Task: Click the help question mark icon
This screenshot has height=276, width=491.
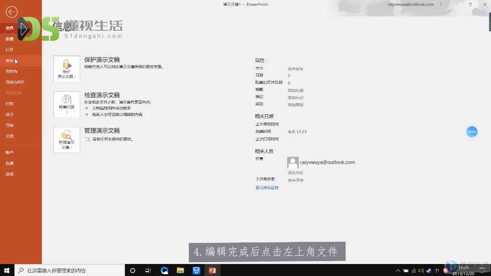Action: pos(441,4)
